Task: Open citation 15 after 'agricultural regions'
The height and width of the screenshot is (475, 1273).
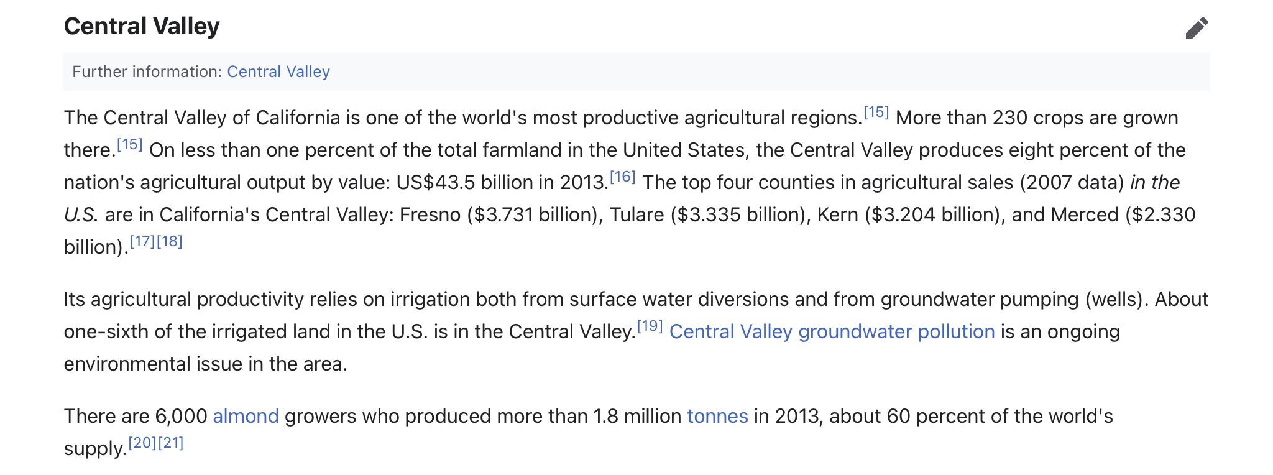Action: pyautogui.click(x=876, y=113)
